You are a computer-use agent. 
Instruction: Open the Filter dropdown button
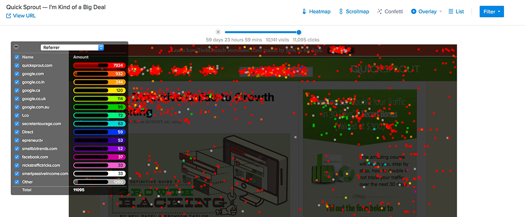click(491, 11)
